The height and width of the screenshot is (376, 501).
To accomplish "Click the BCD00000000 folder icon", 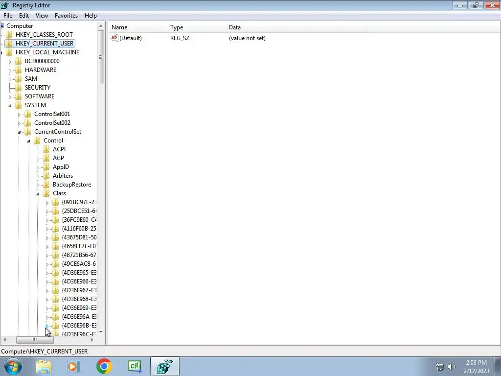I will (19, 61).
